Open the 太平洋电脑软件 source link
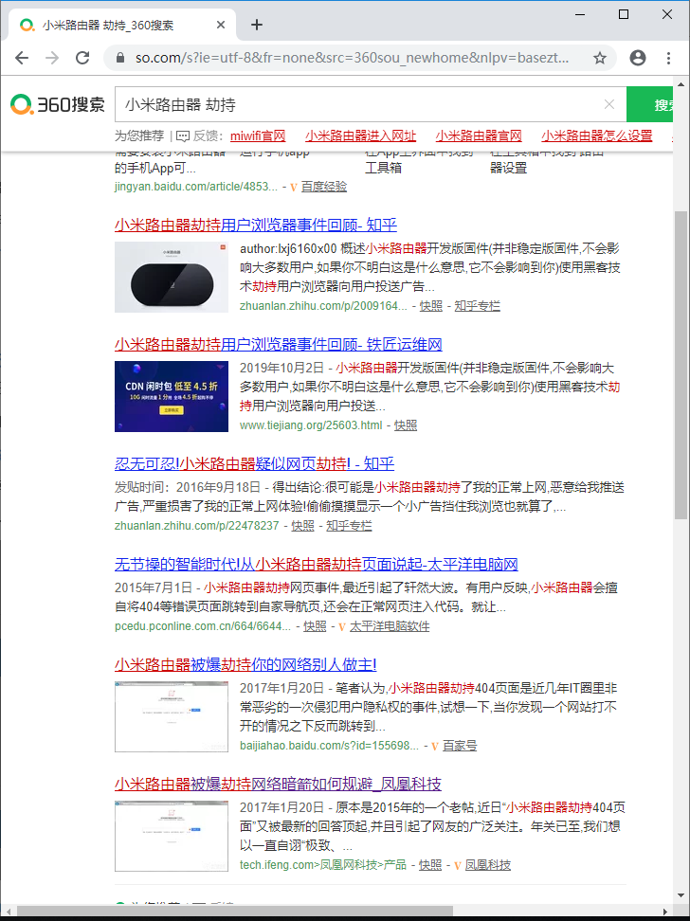 (x=390, y=626)
